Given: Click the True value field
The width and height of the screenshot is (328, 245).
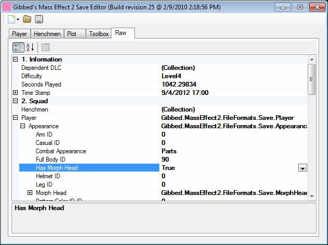Looking at the screenshot, I should click(x=229, y=168).
